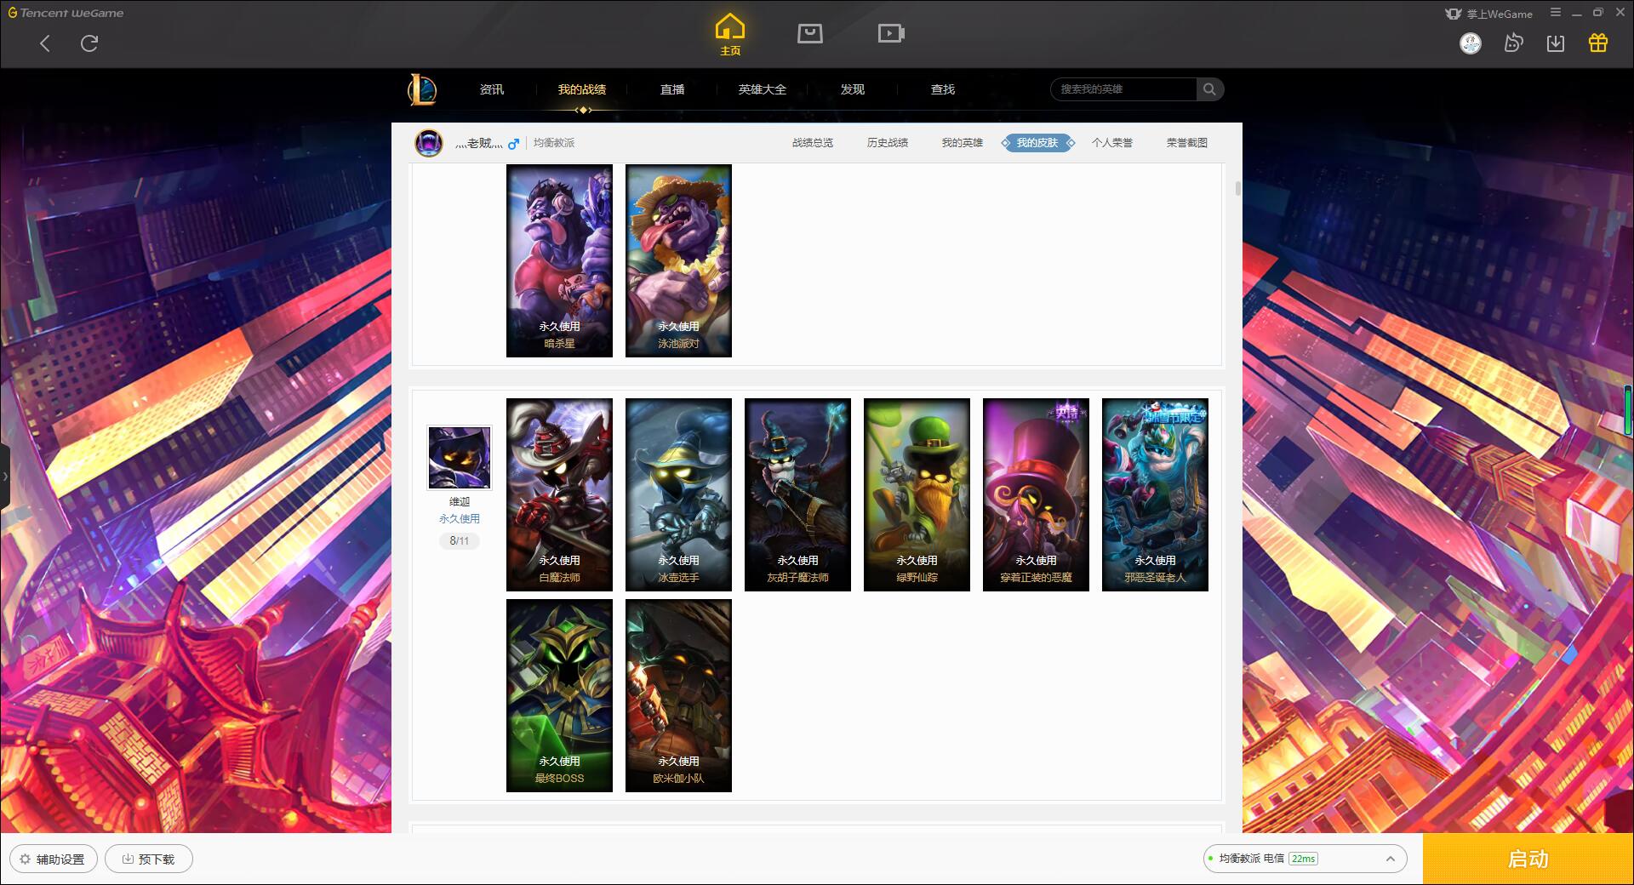
Task: Open the 白魔法师 skin card
Action: click(x=559, y=494)
